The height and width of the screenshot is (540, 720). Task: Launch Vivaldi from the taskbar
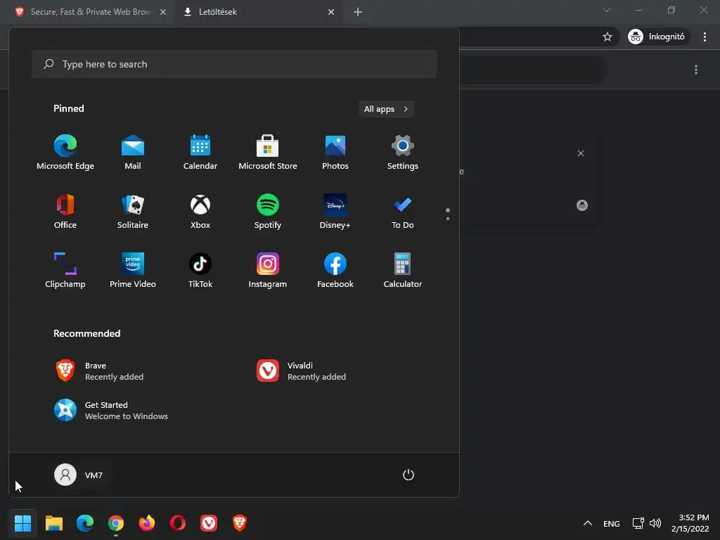tap(208, 523)
